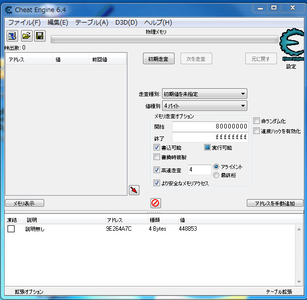Click the メモリ表示 button
The height and width of the screenshot is (300, 307).
(25, 203)
